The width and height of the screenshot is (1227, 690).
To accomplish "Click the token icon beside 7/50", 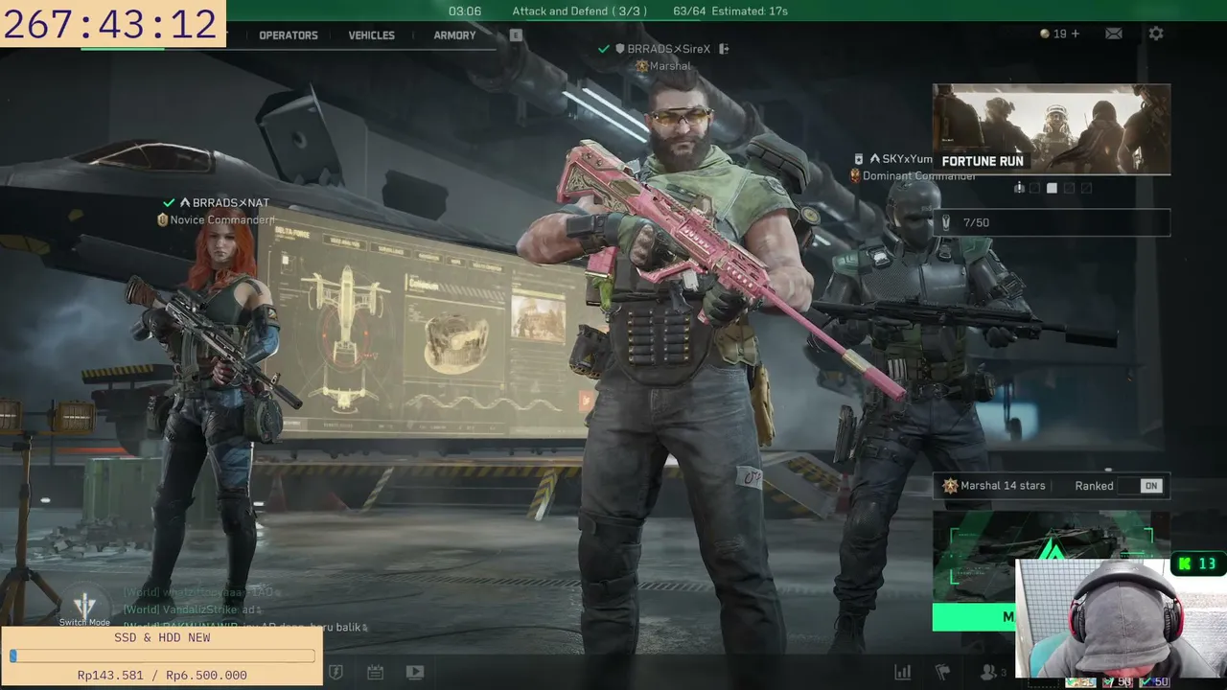I will (x=947, y=222).
